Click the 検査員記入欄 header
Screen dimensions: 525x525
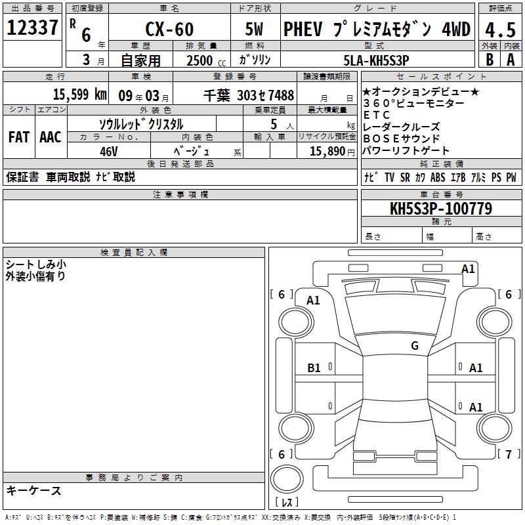point(134,253)
